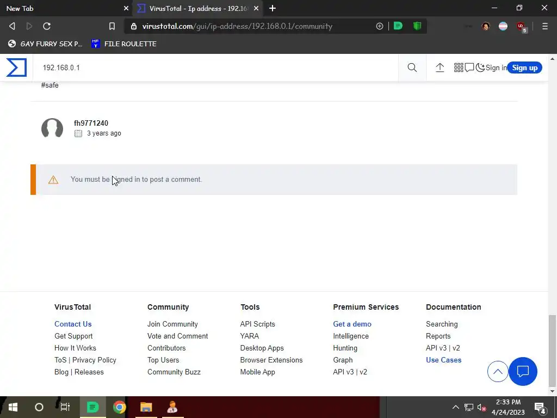The height and width of the screenshot is (418, 557).
Task: Open the Contributors footer link
Action: click(166, 348)
